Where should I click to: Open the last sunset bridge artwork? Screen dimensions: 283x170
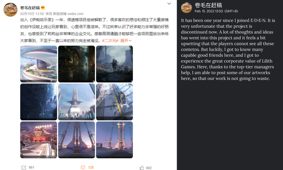click(114, 140)
